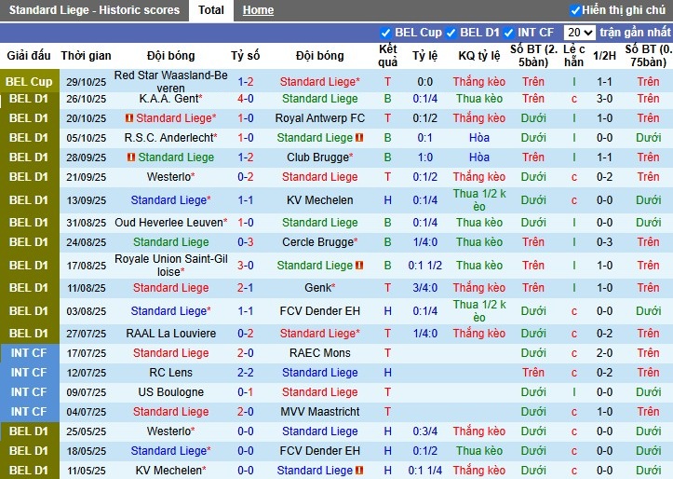Click handicap 3/4:0 in Genk row
673x479 pixels.
[x=424, y=287]
